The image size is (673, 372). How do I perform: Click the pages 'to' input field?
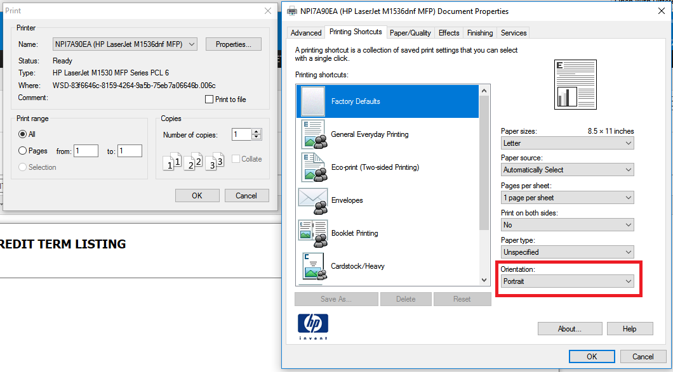(130, 151)
